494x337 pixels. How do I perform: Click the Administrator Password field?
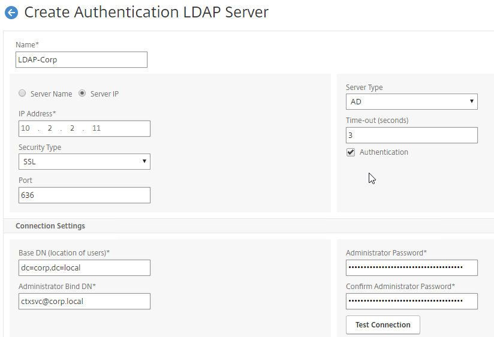point(411,267)
